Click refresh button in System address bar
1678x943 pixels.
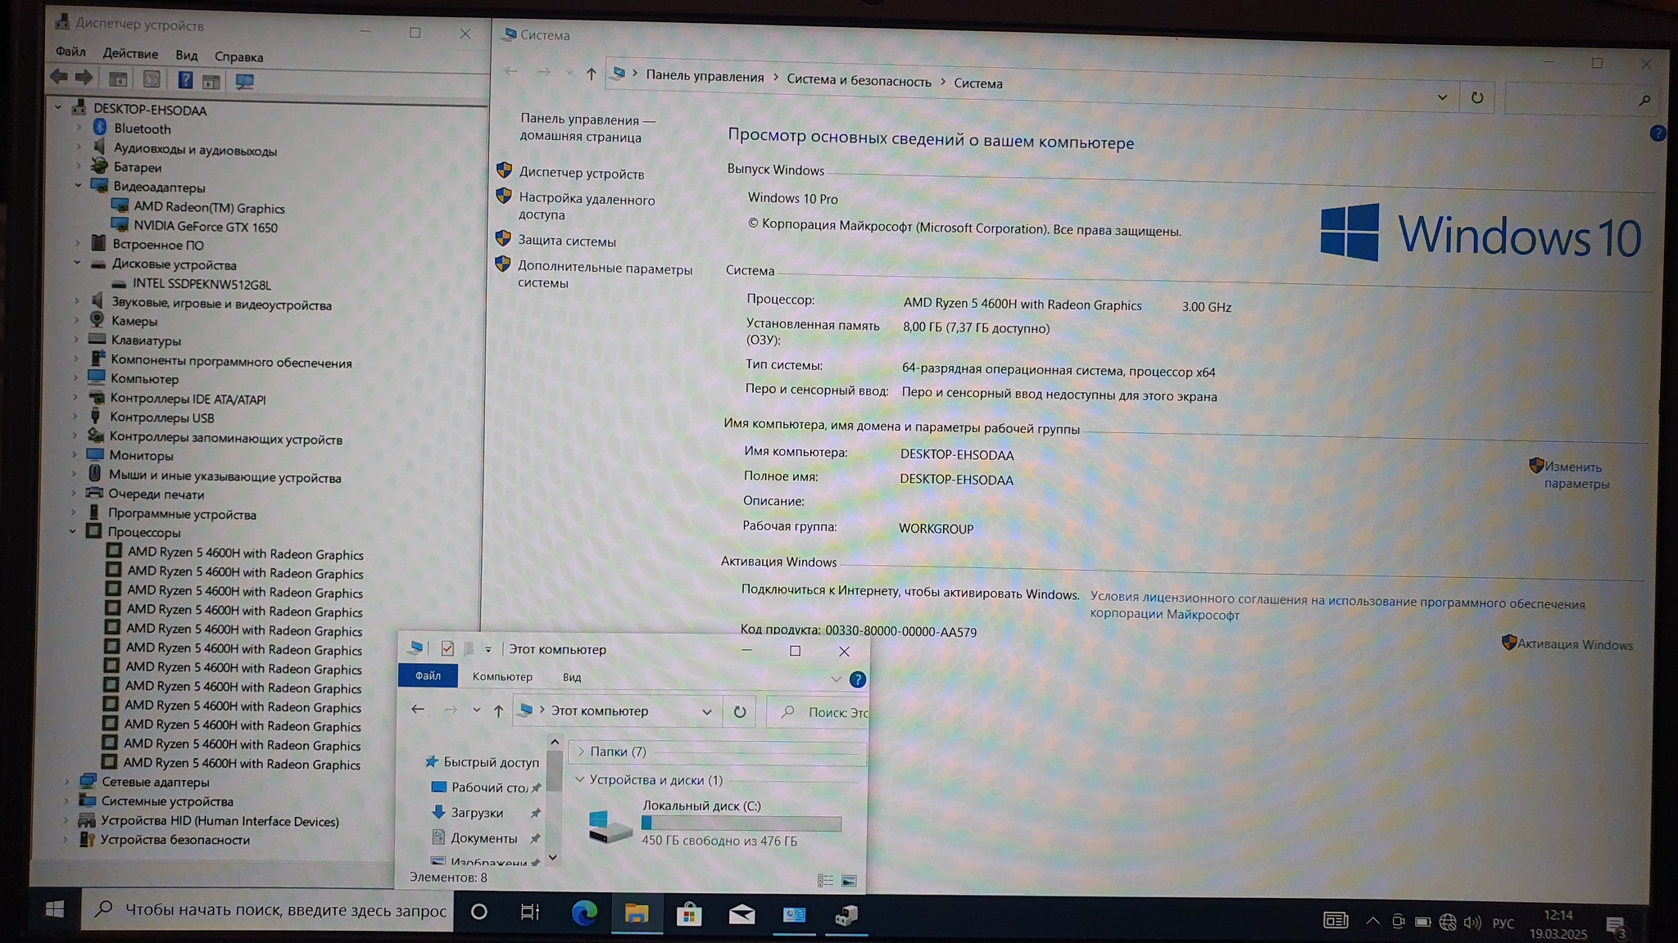tap(1476, 97)
